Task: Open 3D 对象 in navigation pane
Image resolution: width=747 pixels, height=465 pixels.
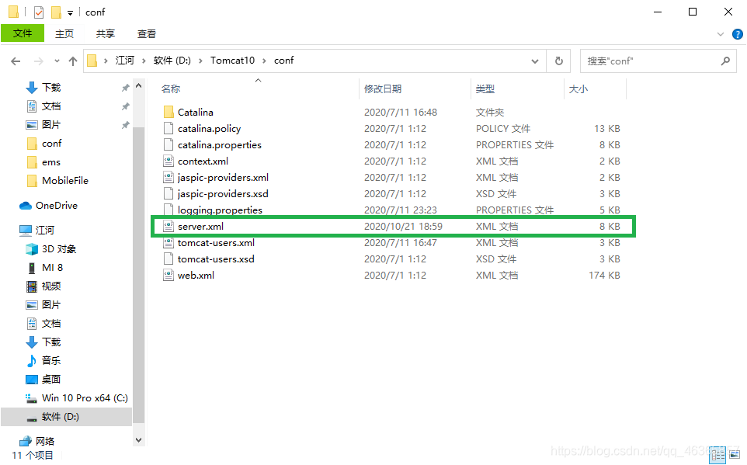Action: tap(58, 249)
